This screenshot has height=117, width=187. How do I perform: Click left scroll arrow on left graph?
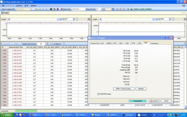point(9,19)
